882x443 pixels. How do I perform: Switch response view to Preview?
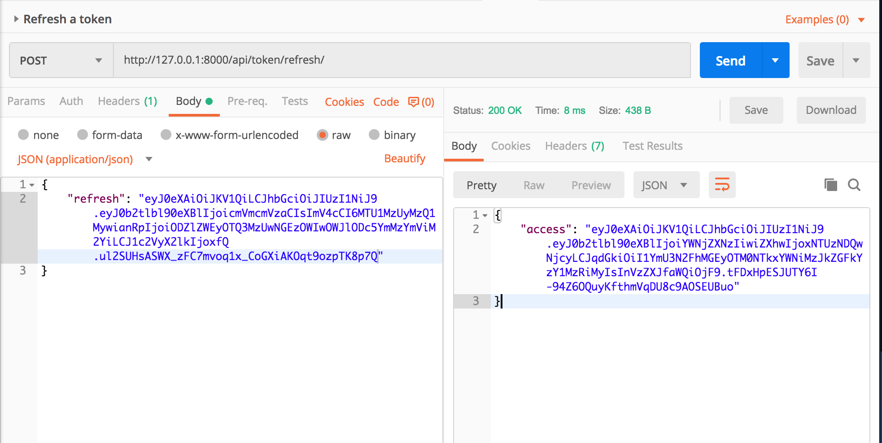[x=591, y=185]
